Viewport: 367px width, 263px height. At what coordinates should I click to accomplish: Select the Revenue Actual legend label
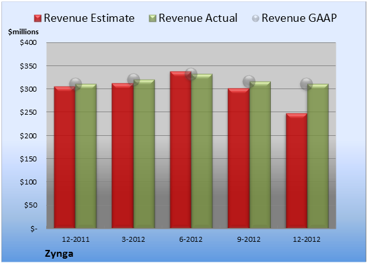pyautogui.click(x=198, y=18)
